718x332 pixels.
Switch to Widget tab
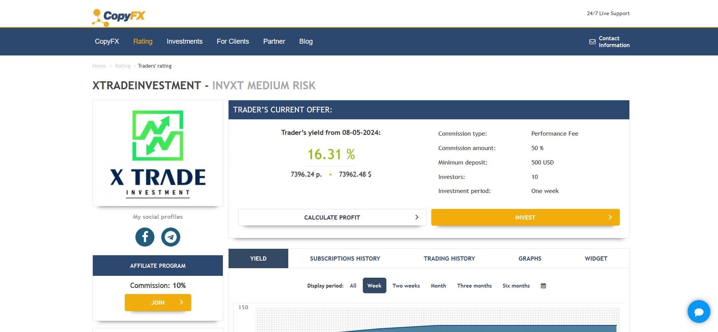[x=596, y=258]
